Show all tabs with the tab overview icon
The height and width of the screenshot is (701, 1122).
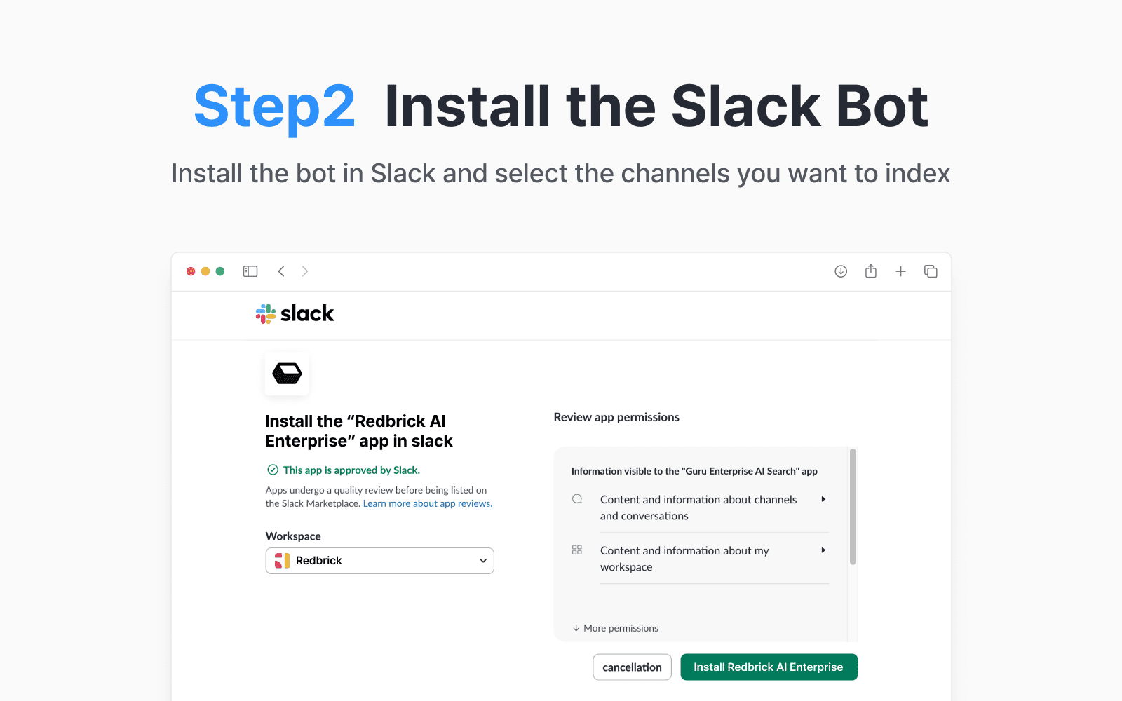(931, 271)
